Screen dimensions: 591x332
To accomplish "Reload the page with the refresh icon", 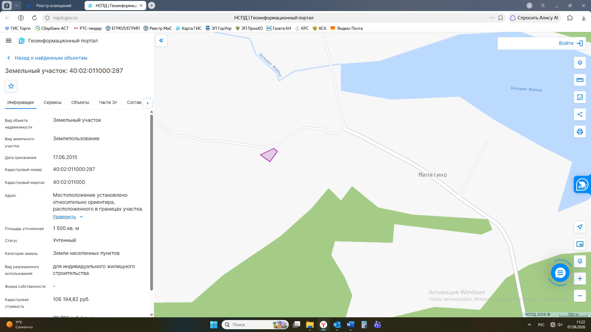I will [34, 18].
